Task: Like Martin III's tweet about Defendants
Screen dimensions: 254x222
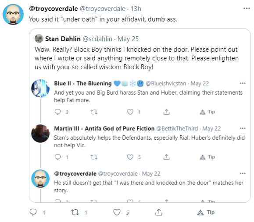Action: click(x=130, y=157)
